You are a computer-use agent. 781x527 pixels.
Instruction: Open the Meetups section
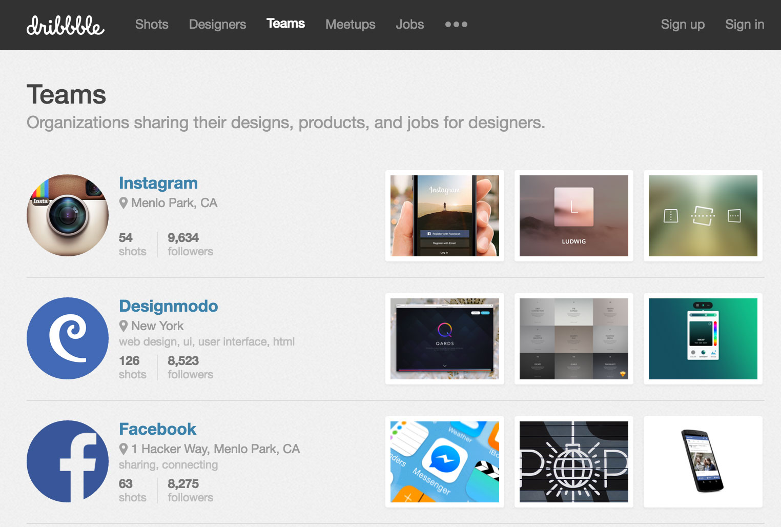tap(351, 24)
